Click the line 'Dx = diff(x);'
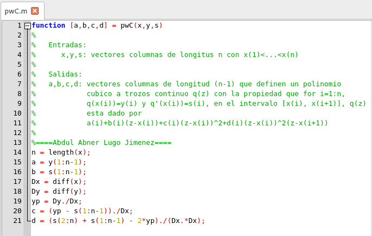 point(59,182)
